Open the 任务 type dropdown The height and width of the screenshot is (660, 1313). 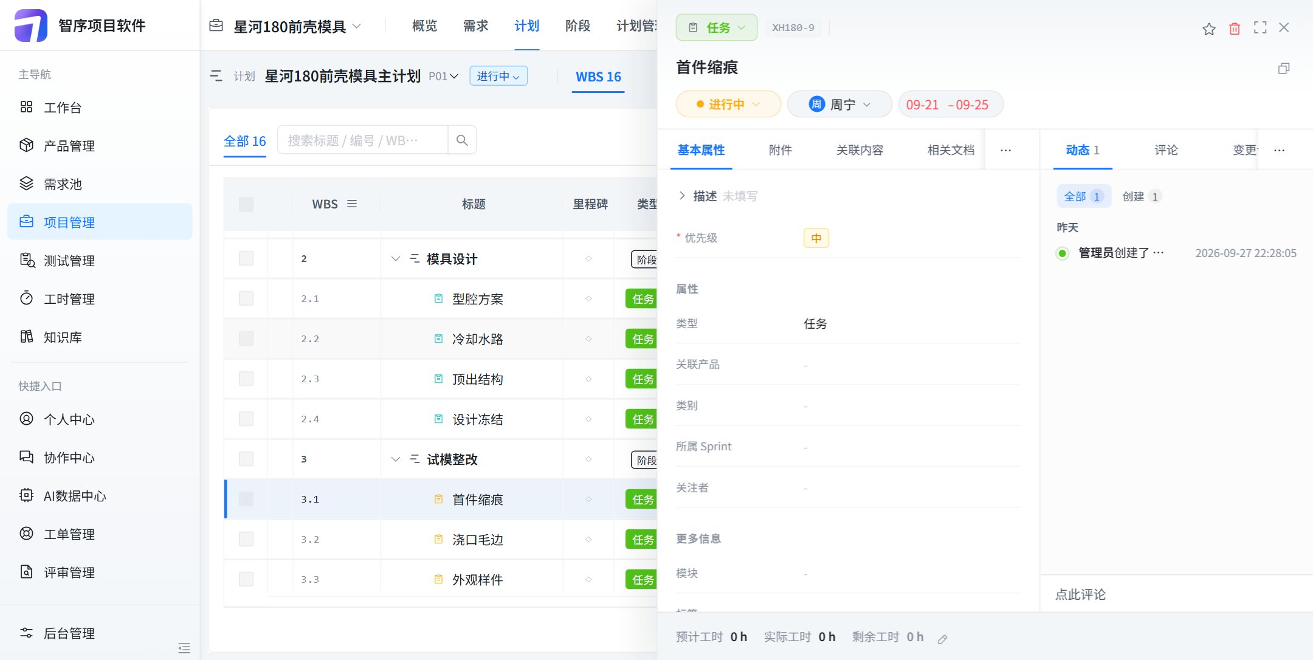(717, 27)
